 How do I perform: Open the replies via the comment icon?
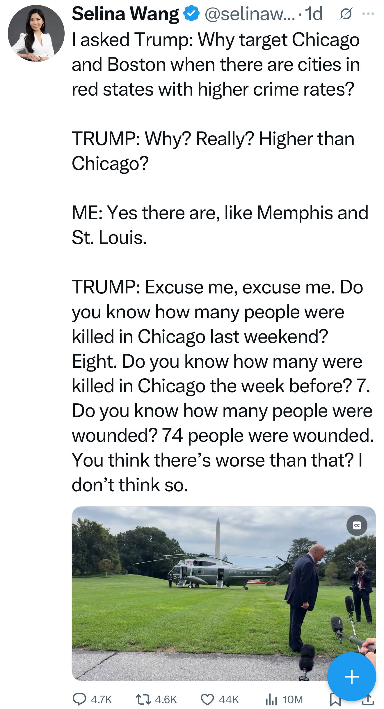coord(79,699)
